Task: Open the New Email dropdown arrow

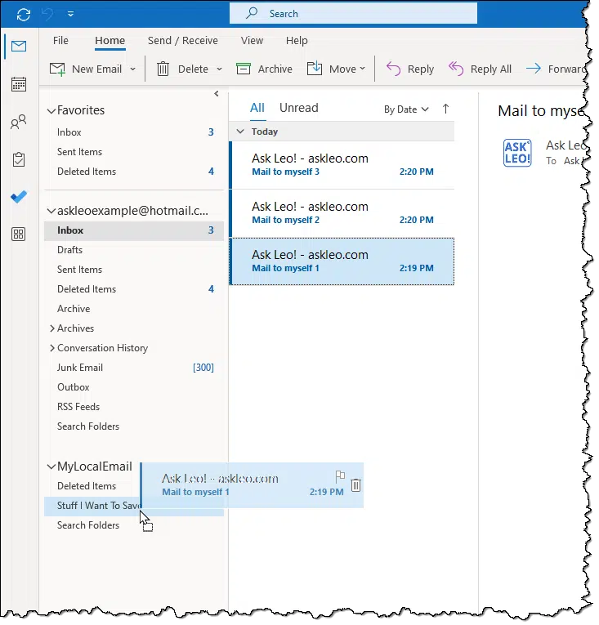Action: 133,69
